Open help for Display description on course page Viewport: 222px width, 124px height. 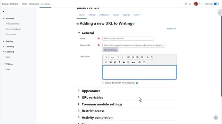(x=137, y=83)
